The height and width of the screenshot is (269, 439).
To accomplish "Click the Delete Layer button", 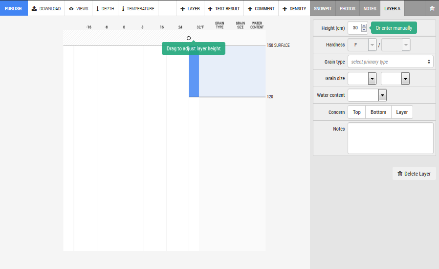I will pos(414,174).
